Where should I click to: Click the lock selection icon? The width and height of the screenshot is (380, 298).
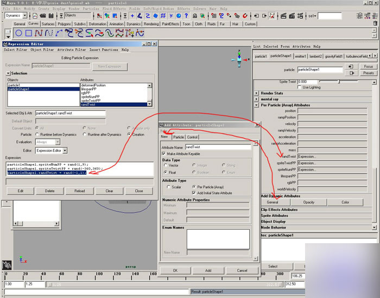pyautogui.click(x=195, y=16)
